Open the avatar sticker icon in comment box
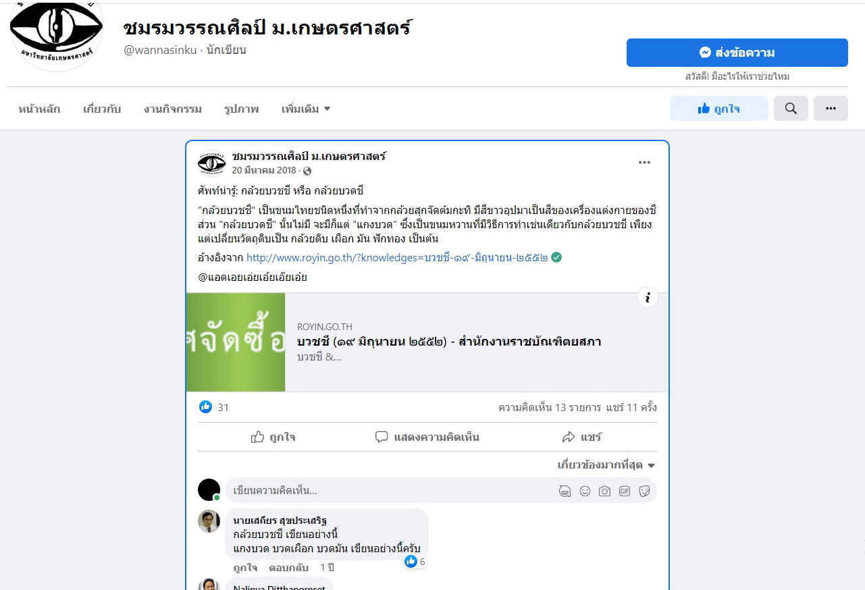 click(x=565, y=491)
